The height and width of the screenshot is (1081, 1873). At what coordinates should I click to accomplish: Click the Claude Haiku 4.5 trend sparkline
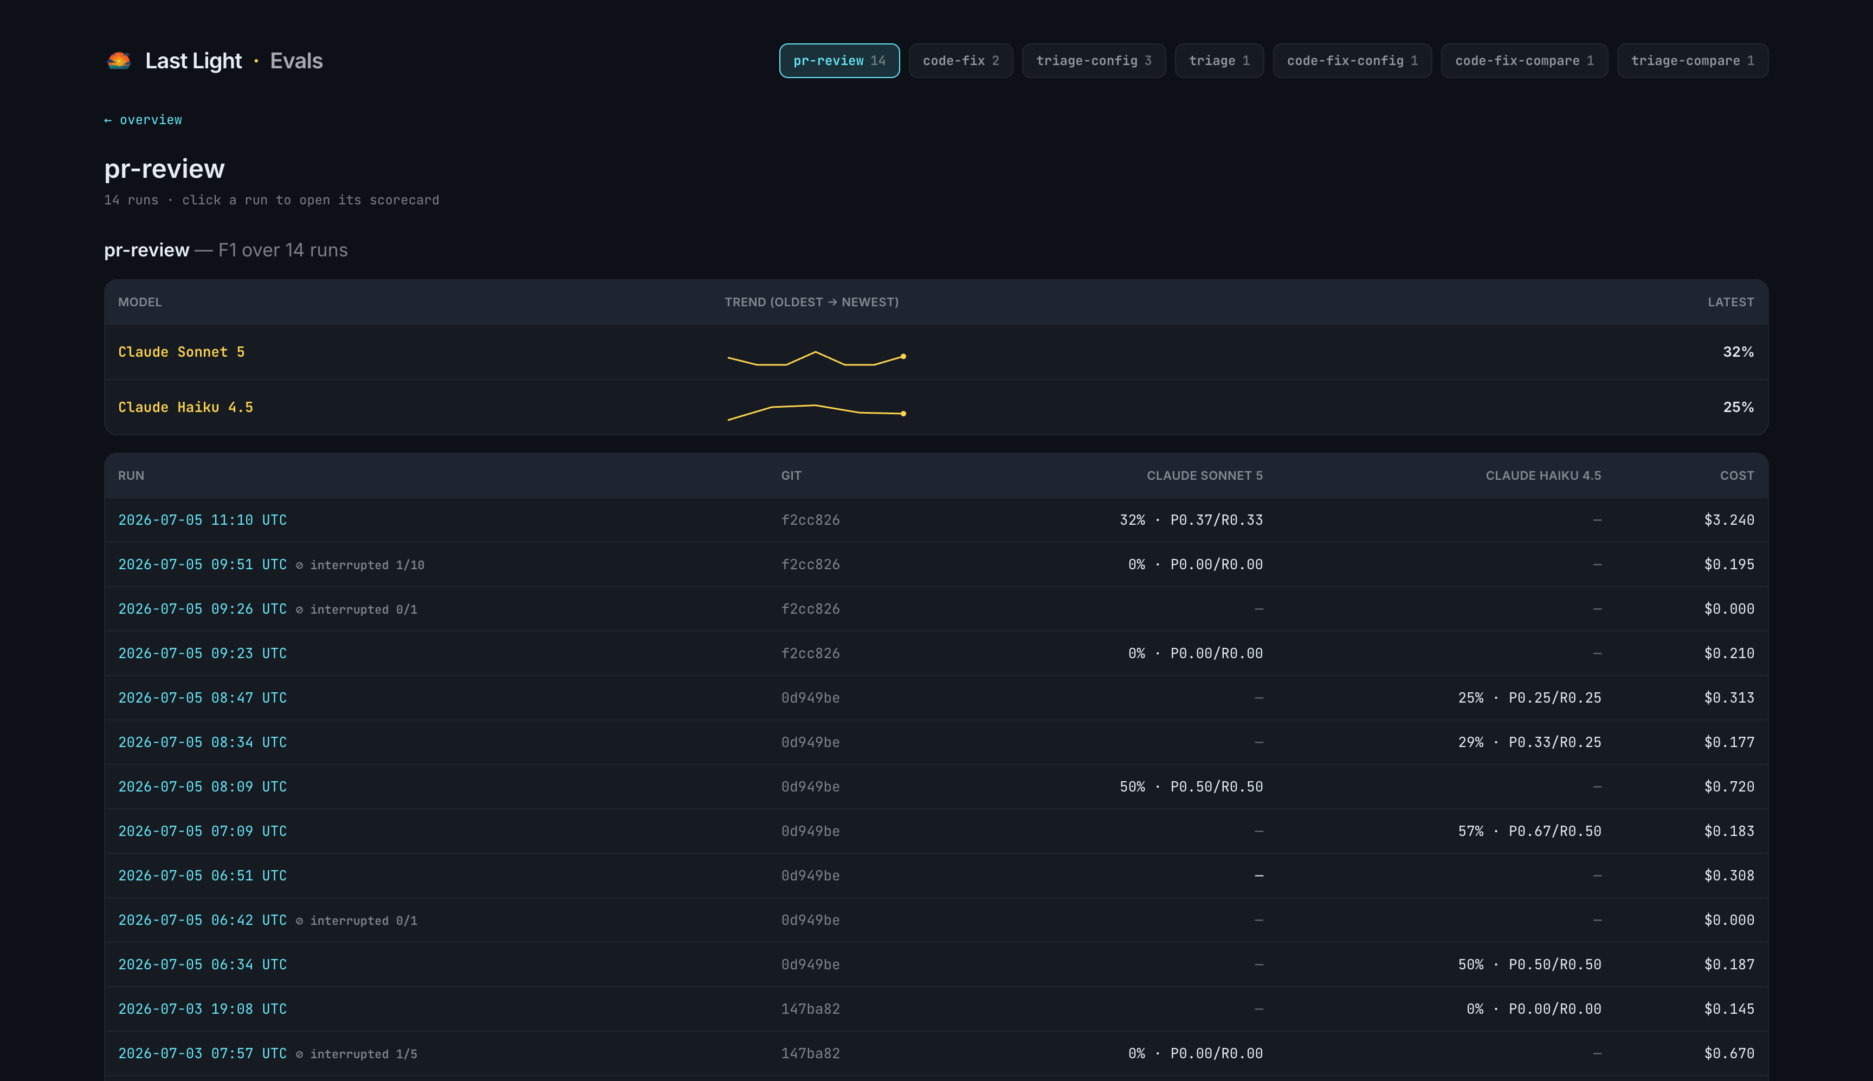(816, 412)
